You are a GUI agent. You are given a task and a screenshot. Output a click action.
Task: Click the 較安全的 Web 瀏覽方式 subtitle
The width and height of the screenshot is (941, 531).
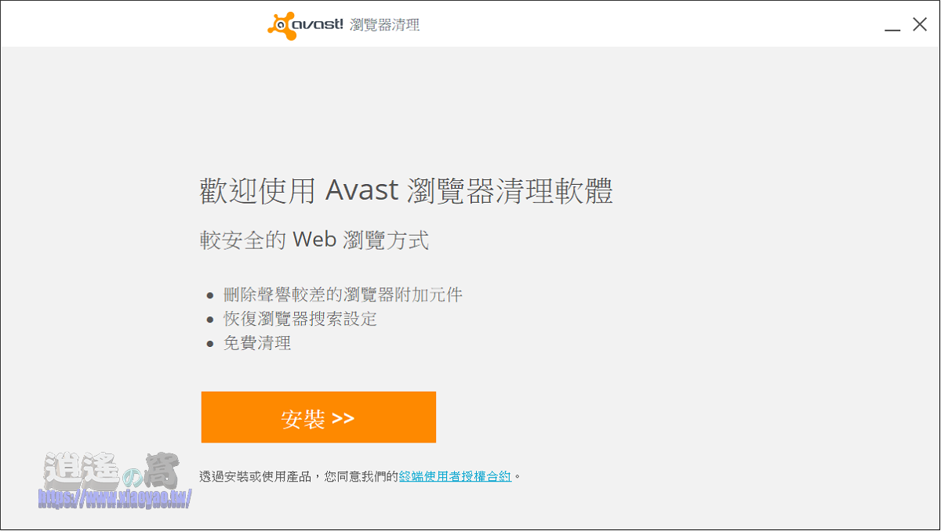pyautogui.click(x=314, y=240)
